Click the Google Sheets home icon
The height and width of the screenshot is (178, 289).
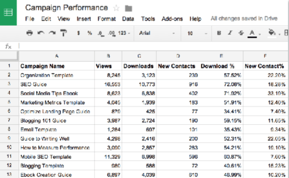point(8,13)
